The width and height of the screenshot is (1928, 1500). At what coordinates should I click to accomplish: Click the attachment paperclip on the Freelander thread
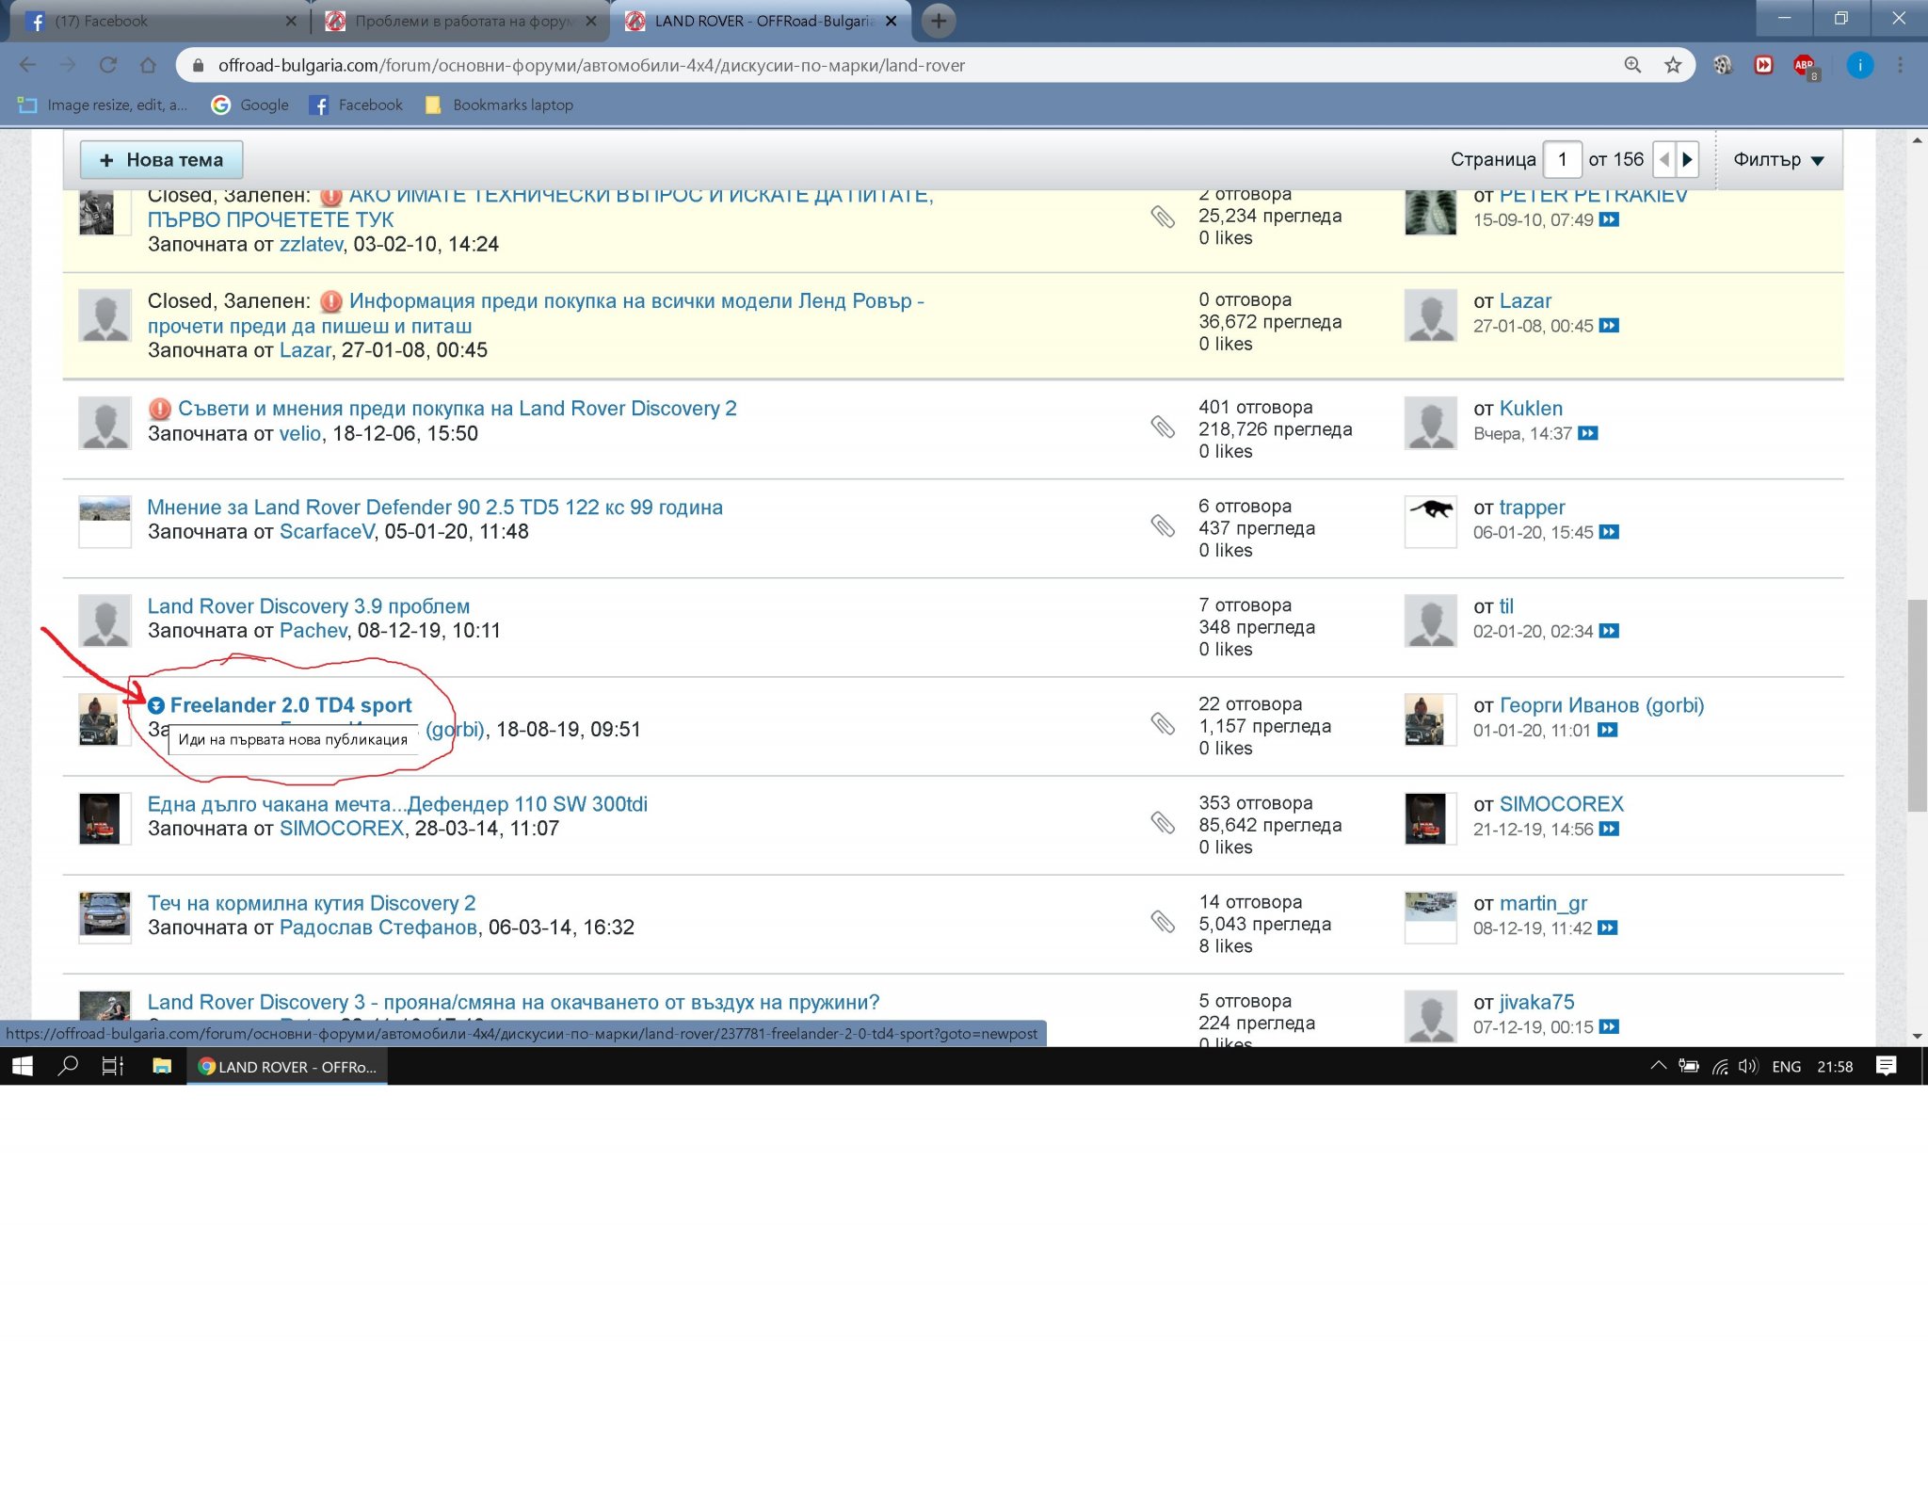coord(1163,723)
